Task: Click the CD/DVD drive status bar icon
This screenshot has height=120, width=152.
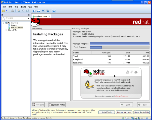Action: (126, 118)
